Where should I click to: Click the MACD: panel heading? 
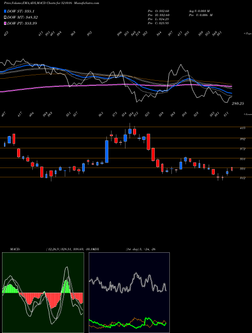[15, 249]
